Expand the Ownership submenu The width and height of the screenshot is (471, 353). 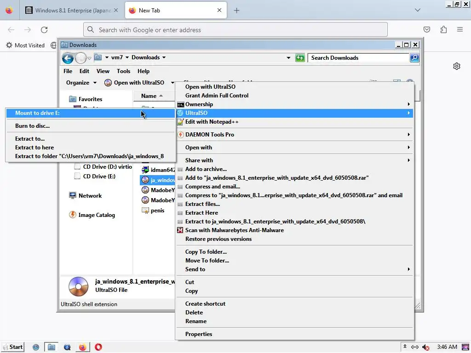(x=295, y=104)
